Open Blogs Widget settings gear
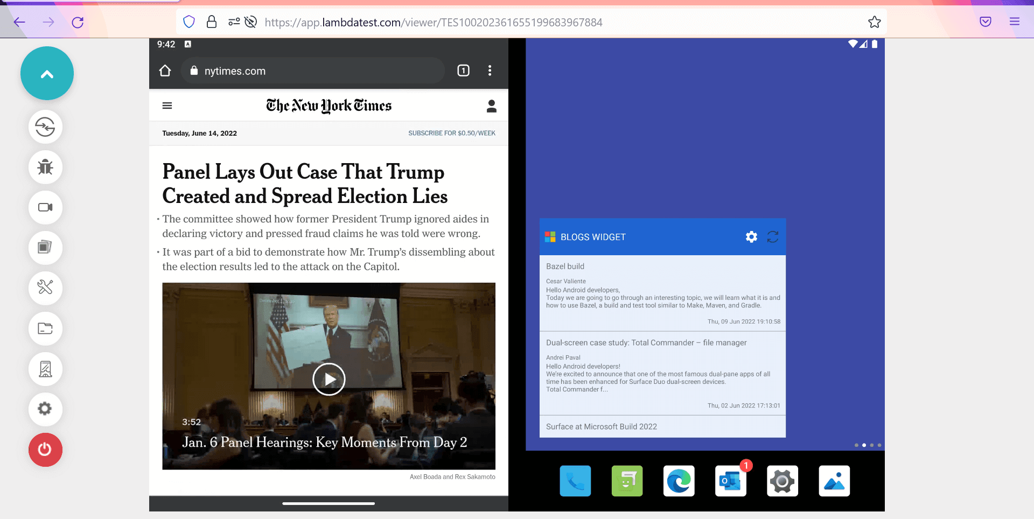Viewport: 1034px width, 519px height. coord(751,237)
